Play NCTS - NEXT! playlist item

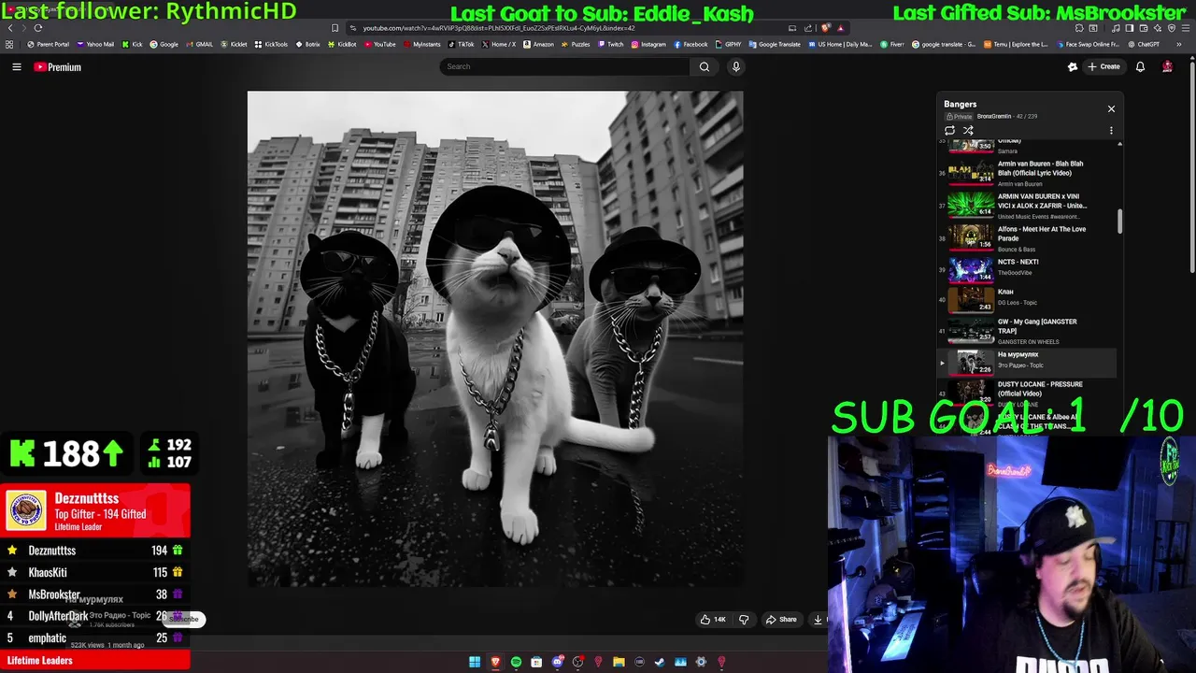(x=1027, y=269)
